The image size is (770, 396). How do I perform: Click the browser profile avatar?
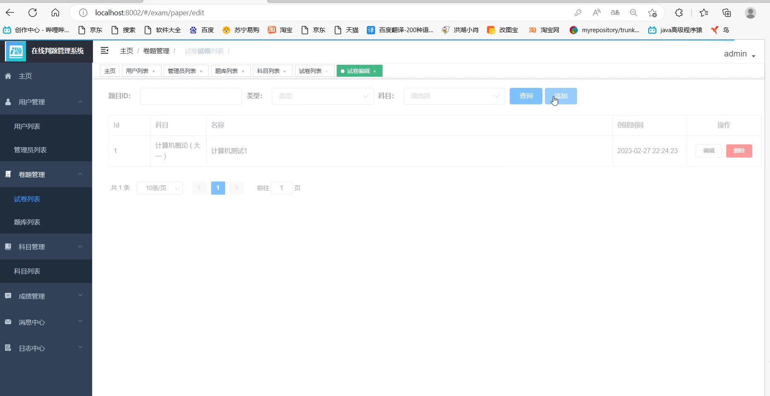click(751, 13)
